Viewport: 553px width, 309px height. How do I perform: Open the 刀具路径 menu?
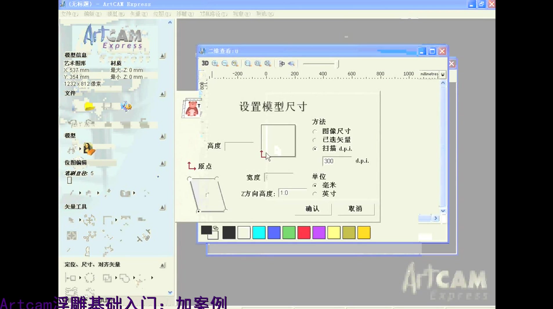(213, 14)
